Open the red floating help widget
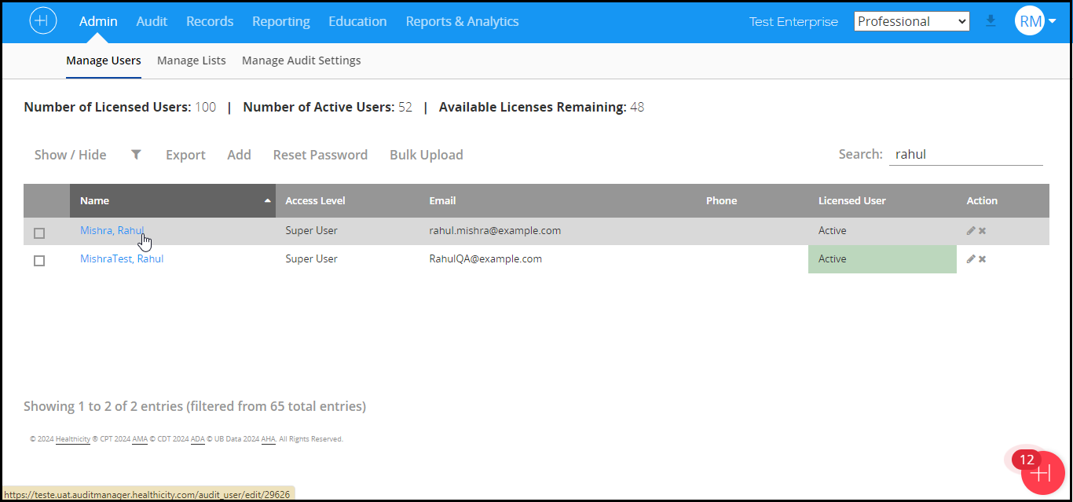Viewport: 1073px width, 502px height. pyautogui.click(x=1042, y=473)
